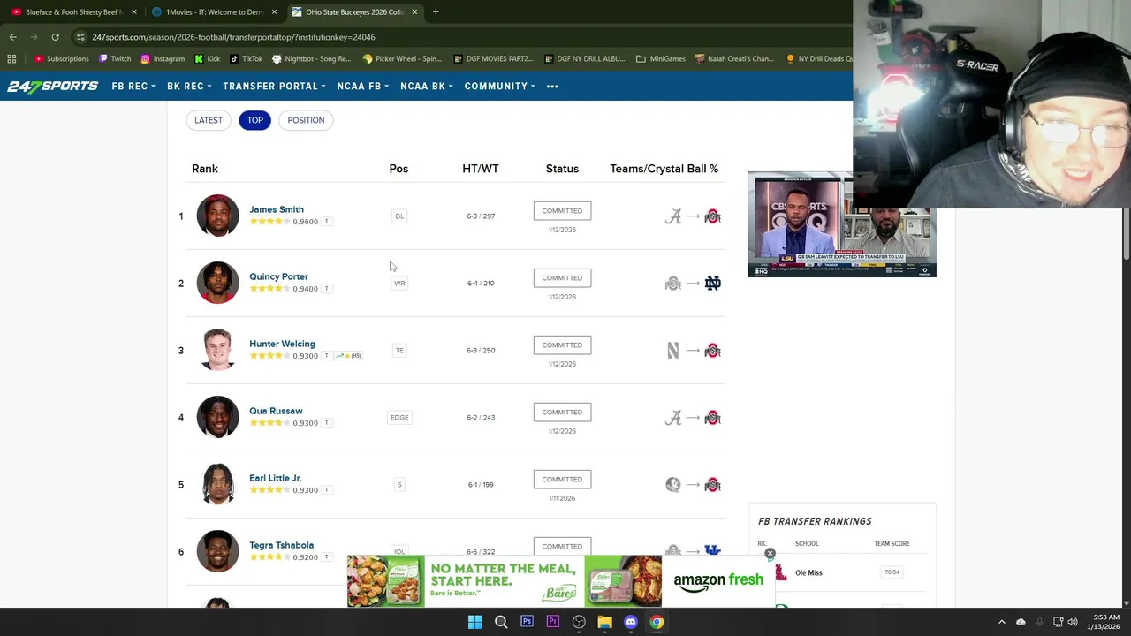Open the Instagram bookmark

(x=163, y=58)
